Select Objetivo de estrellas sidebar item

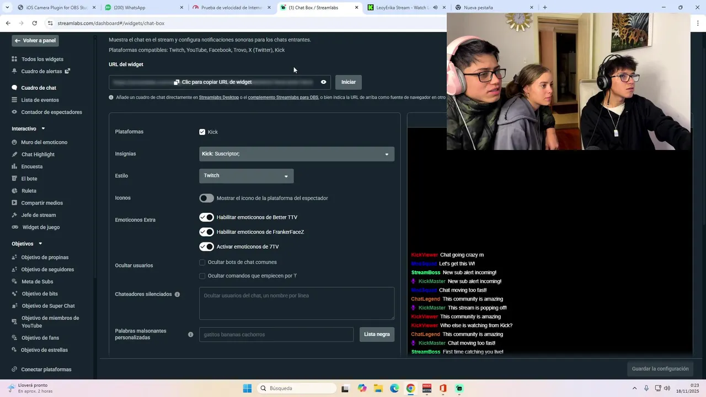click(x=44, y=350)
